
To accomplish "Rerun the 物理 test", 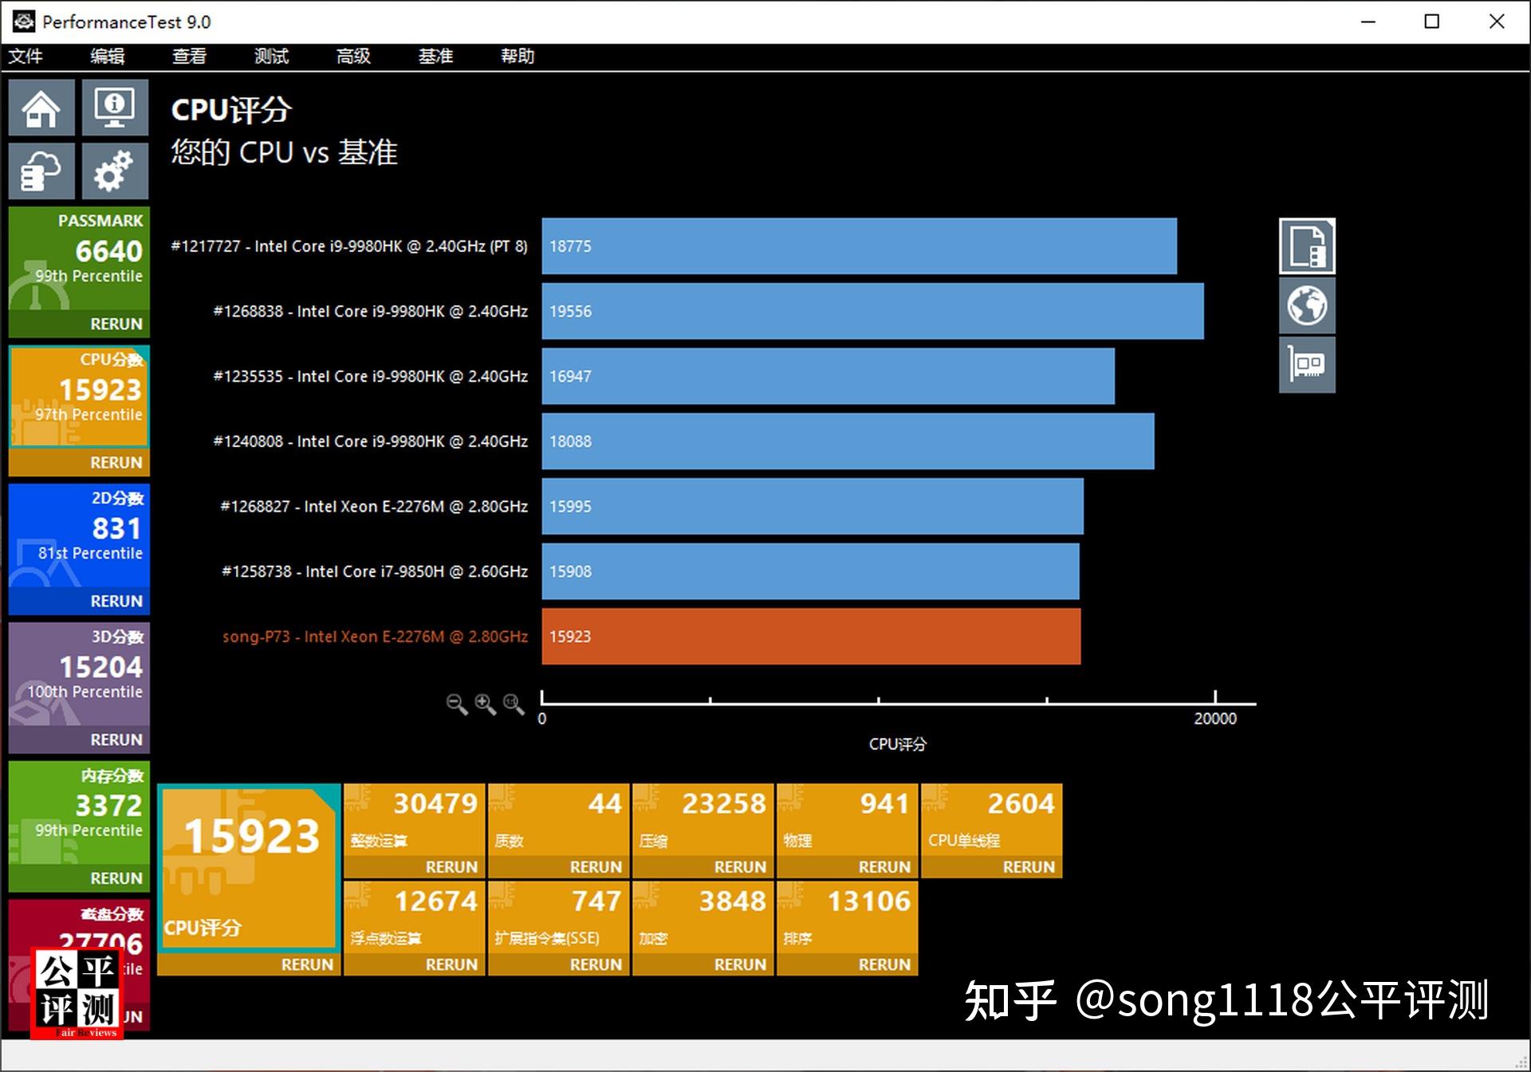I will click(848, 867).
